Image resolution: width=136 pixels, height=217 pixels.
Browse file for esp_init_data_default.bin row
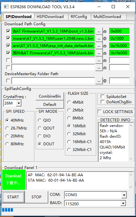coord(99,46)
